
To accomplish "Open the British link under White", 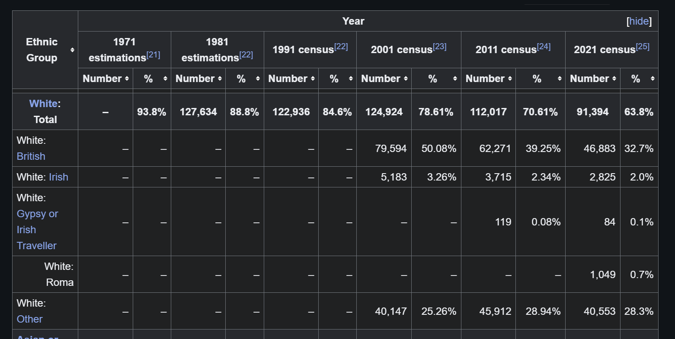I will [x=31, y=156].
